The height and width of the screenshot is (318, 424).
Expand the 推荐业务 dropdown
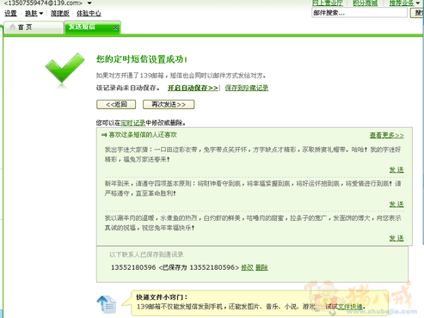[404, 3]
